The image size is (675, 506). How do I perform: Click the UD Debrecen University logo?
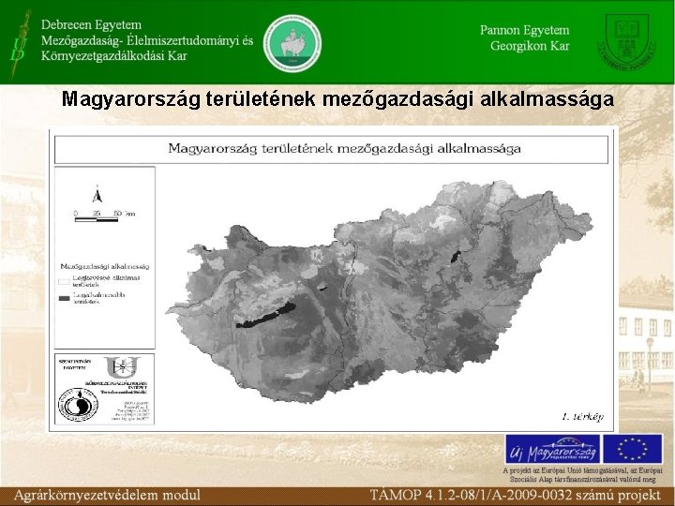tap(20, 44)
